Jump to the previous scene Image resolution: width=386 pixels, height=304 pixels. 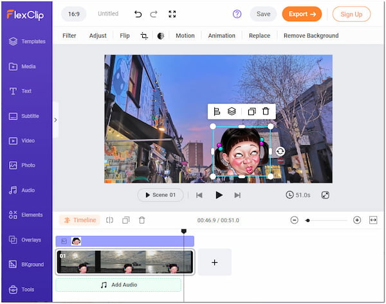[199, 195]
